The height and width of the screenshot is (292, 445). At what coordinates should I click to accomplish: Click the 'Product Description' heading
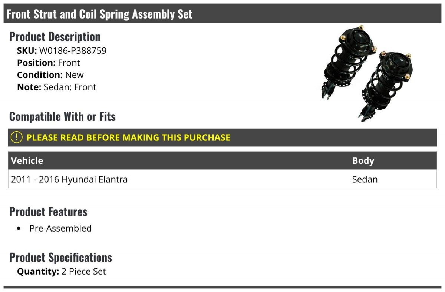click(55, 37)
